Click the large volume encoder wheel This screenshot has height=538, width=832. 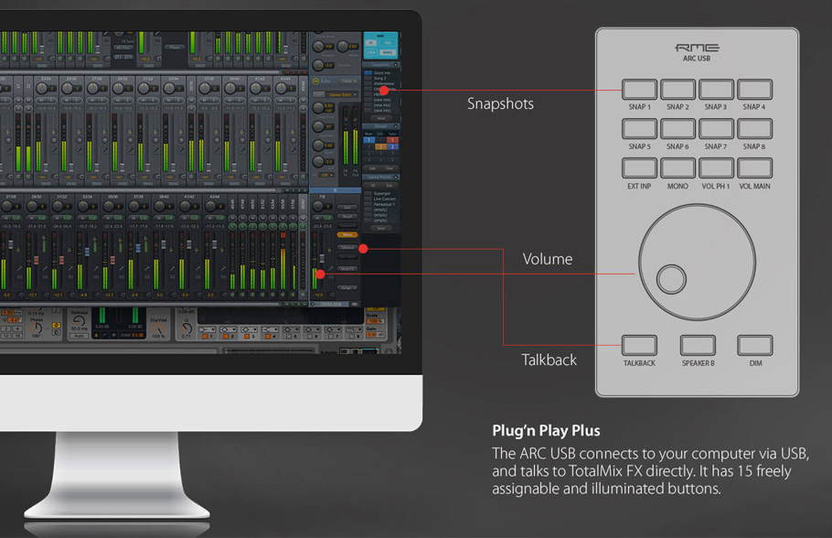coord(698,263)
